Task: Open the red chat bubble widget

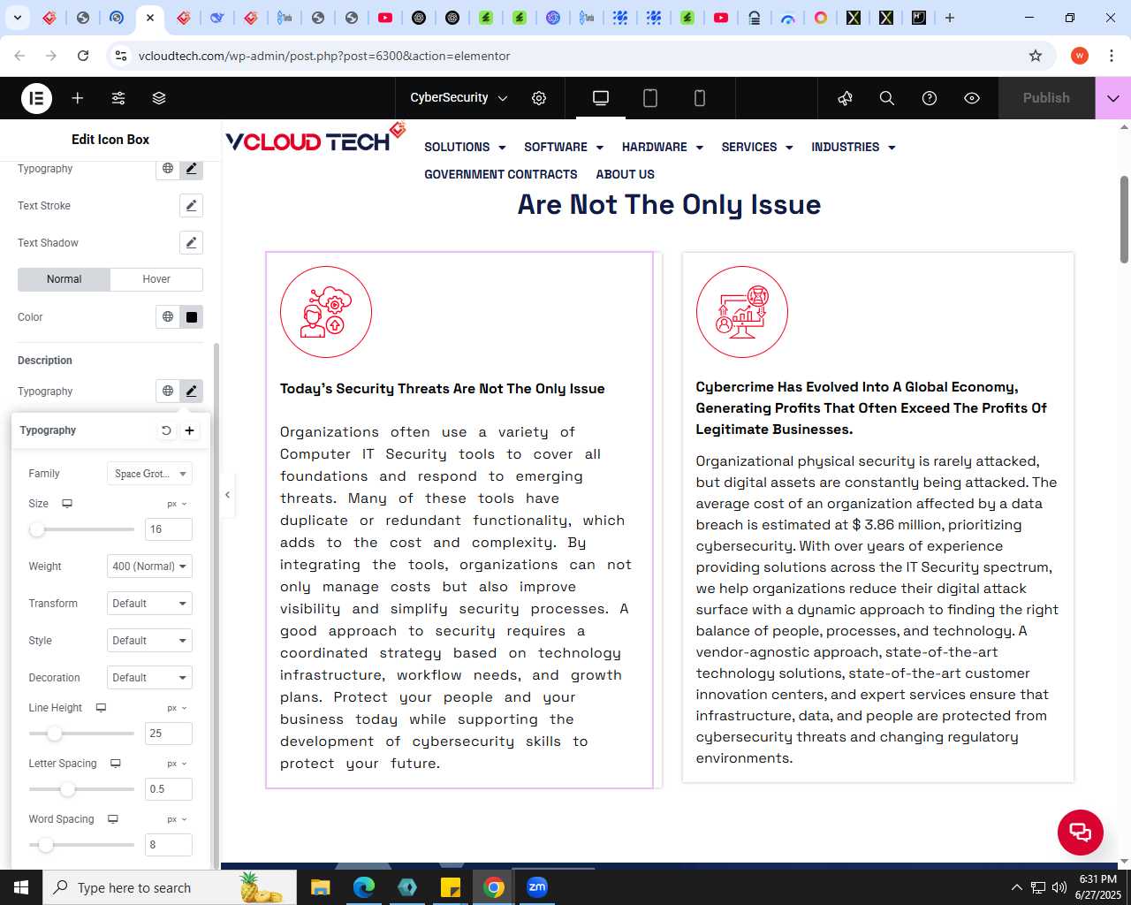Action: coord(1081,833)
